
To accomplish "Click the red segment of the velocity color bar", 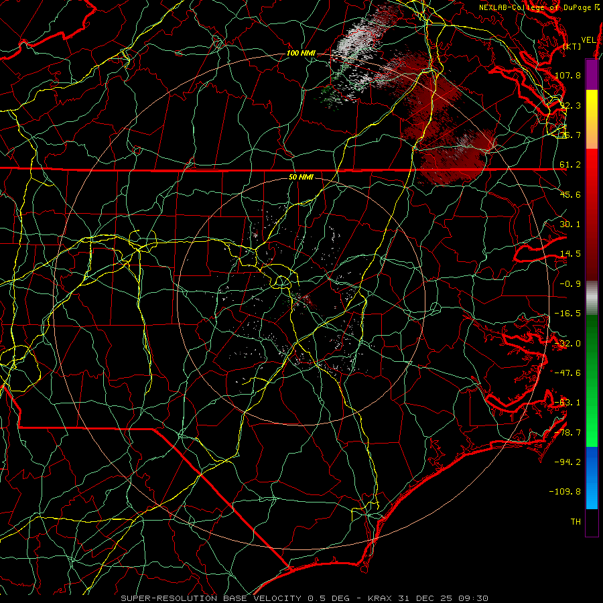I will [x=592, y=214].
